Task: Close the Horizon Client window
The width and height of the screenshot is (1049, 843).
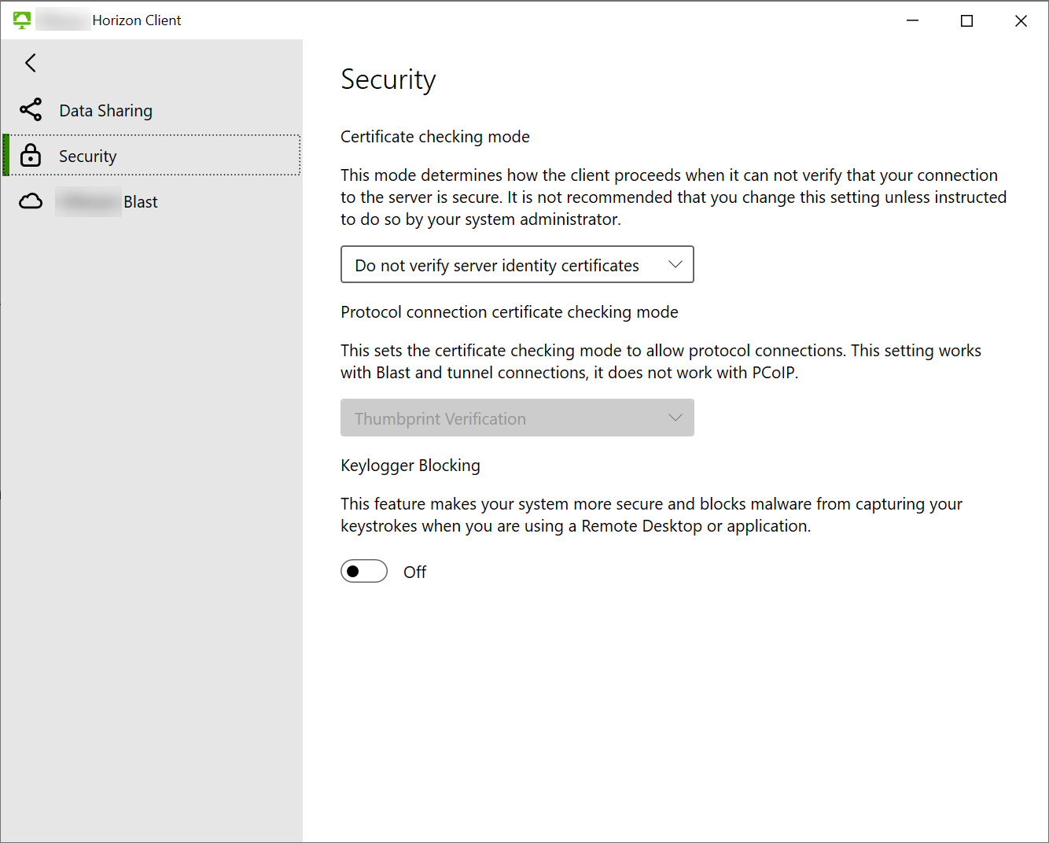Action: tap(1021, 20)
